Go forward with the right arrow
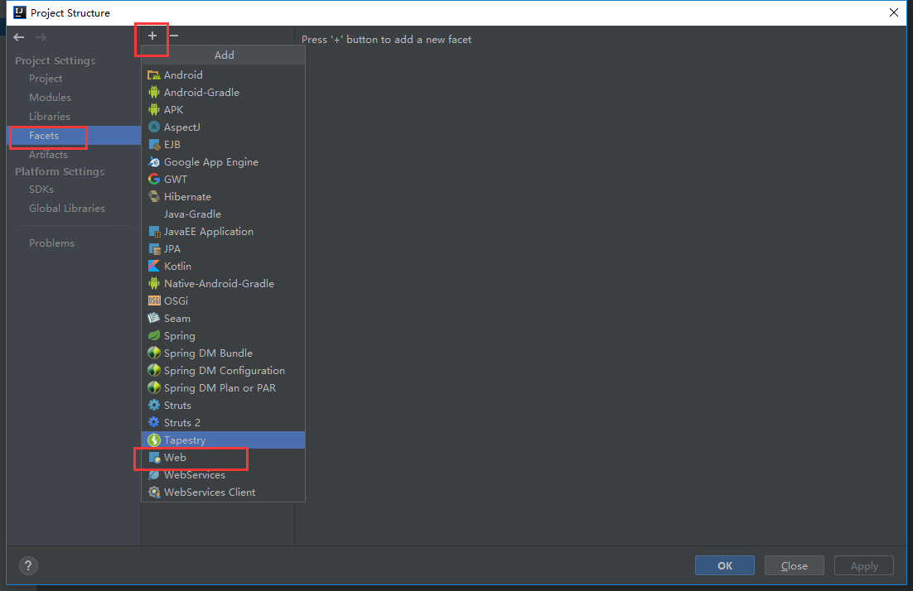This screenshot has width=913, height=591. (41, 37)
